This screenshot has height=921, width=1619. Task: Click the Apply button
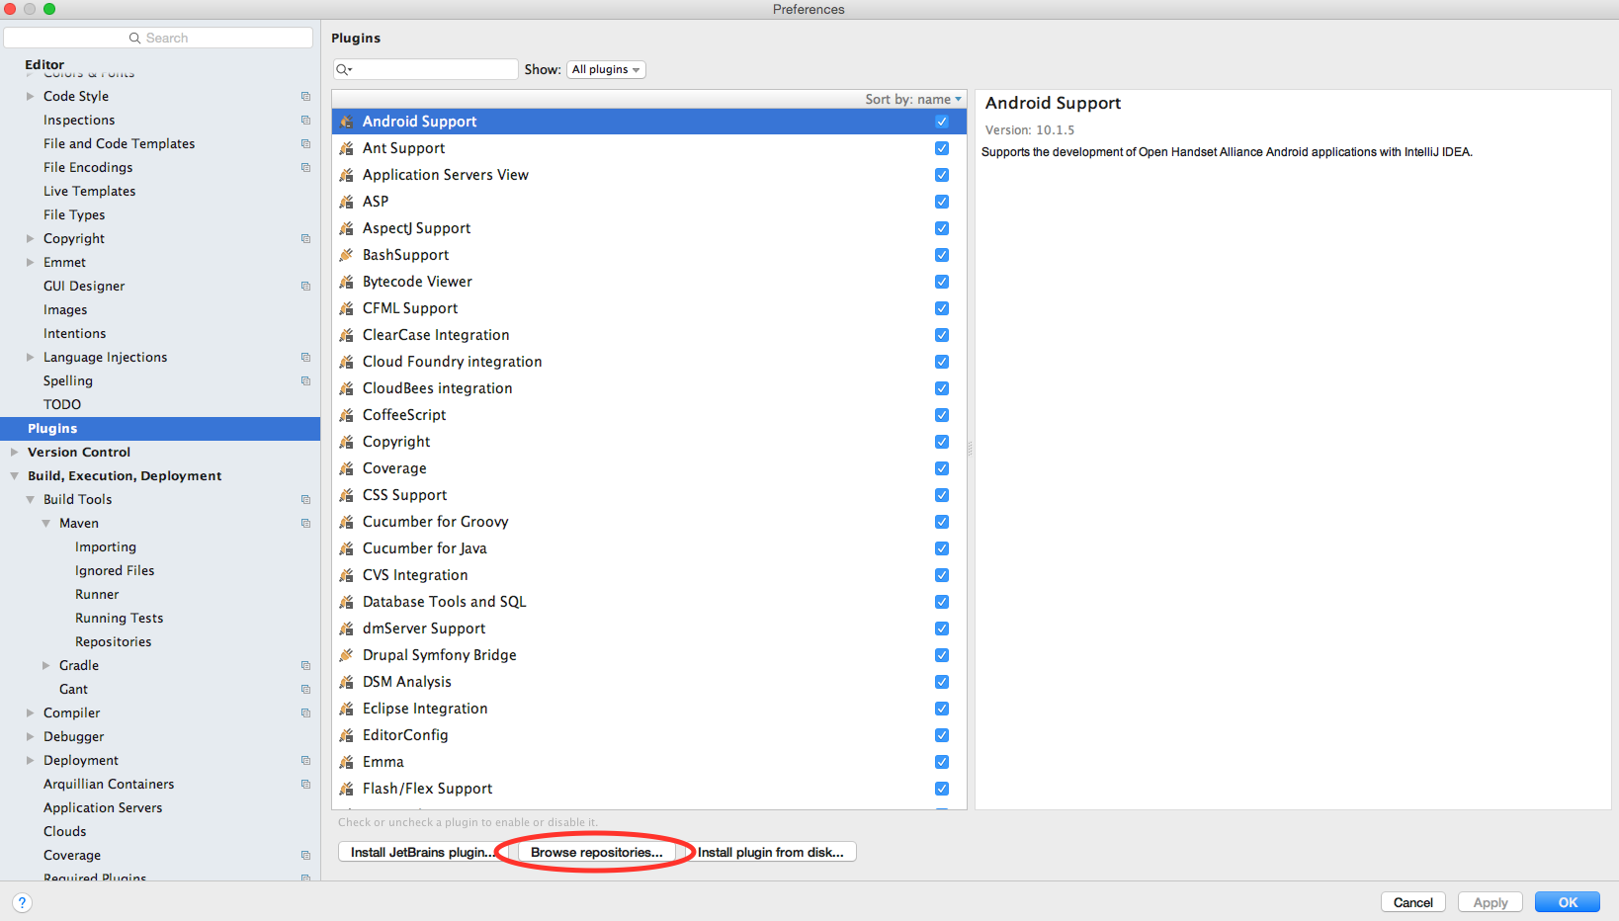tap(1491, 902)
